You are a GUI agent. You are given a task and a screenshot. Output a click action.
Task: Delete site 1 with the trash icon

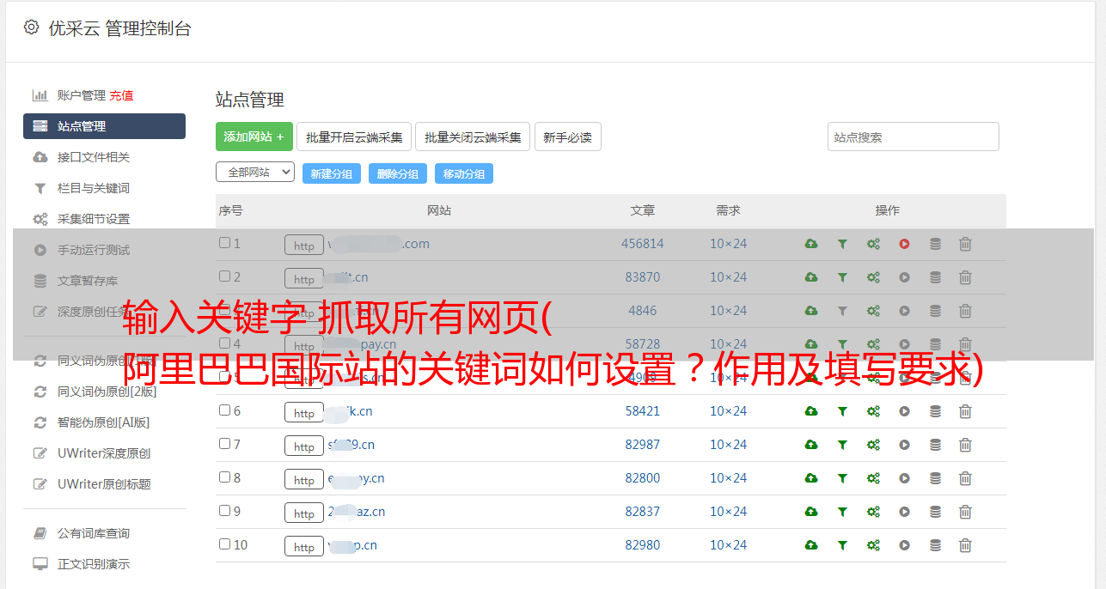pyautogui.click(x=965, y=244)
